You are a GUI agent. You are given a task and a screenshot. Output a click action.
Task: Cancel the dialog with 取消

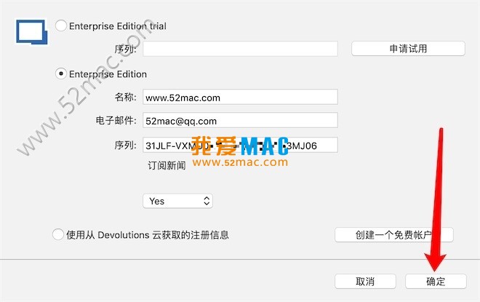(x=365, y=281)
